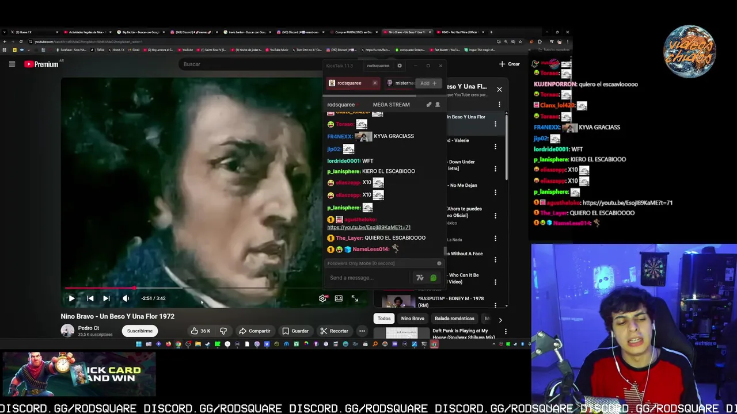
Task: Focus the YouTube Buscar search field
Action: coord(250,64)
